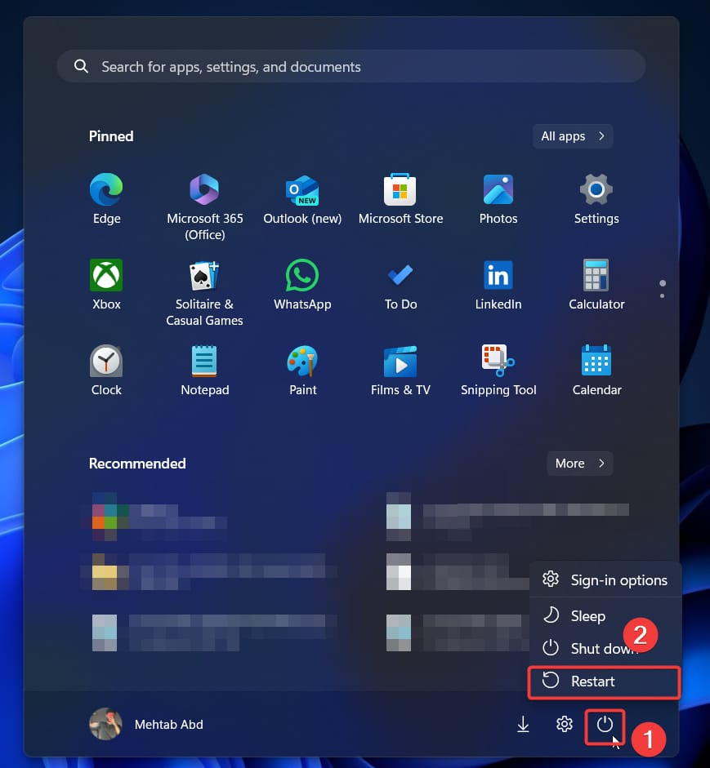Open Solitaire & Casual Games

[204, 292]
